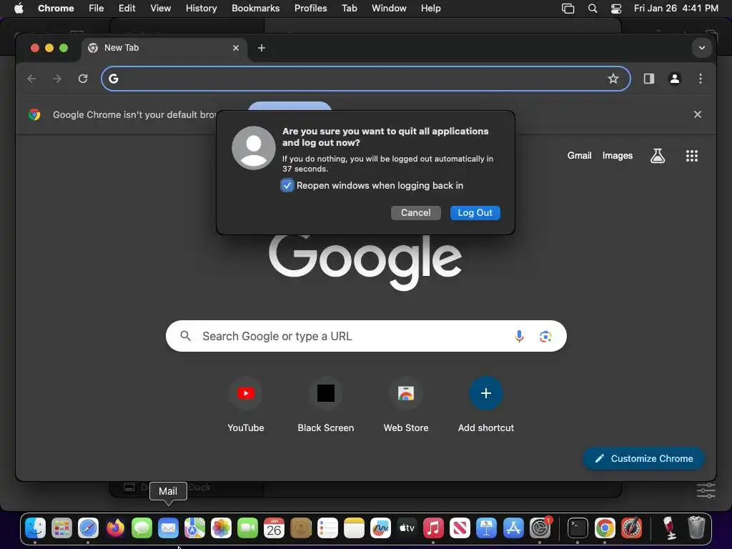Bookmark this tab with the star icon
The image size is (732, 549).
point(613,79)
